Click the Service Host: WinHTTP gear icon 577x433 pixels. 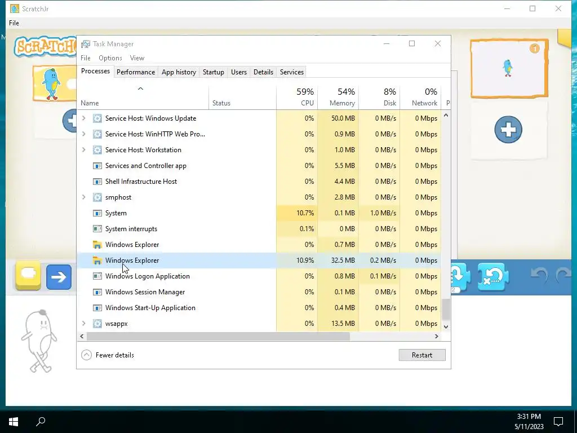pos(97,134)
